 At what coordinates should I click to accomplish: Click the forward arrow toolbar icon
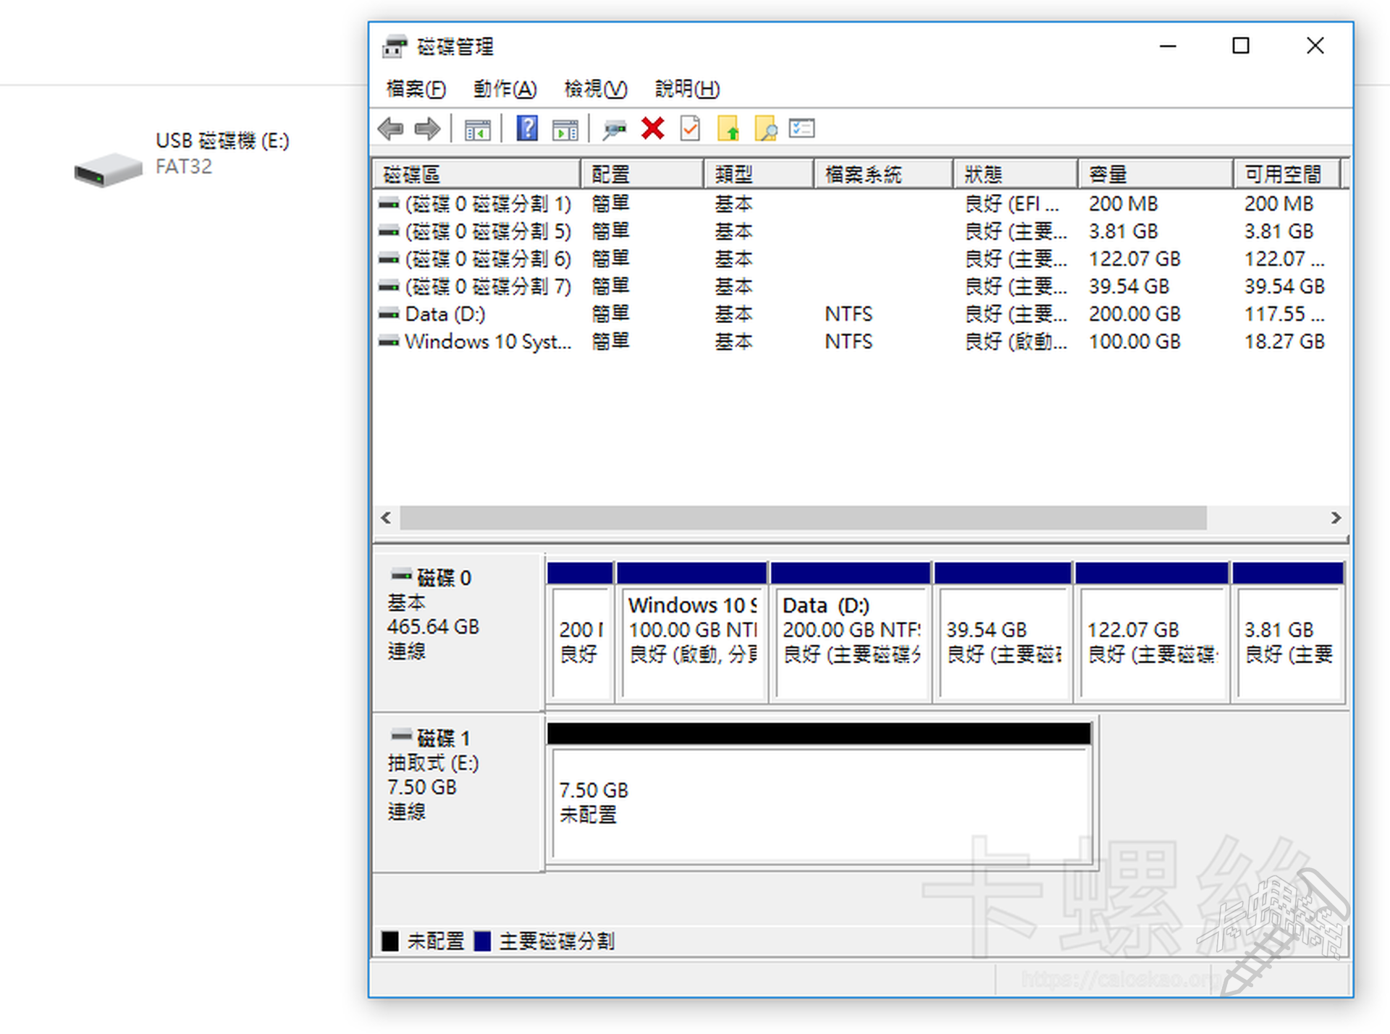[x=427, y=130]
